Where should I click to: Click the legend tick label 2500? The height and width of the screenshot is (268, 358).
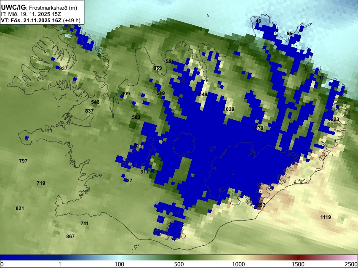click(x=351, y=264)
